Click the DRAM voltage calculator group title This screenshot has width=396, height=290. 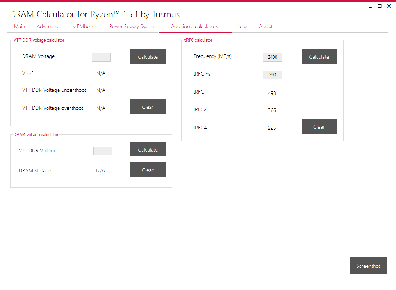click(36, 135)
